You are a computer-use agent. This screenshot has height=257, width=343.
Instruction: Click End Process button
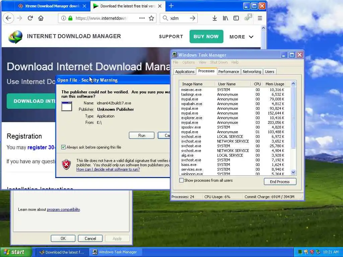(280, 182)
